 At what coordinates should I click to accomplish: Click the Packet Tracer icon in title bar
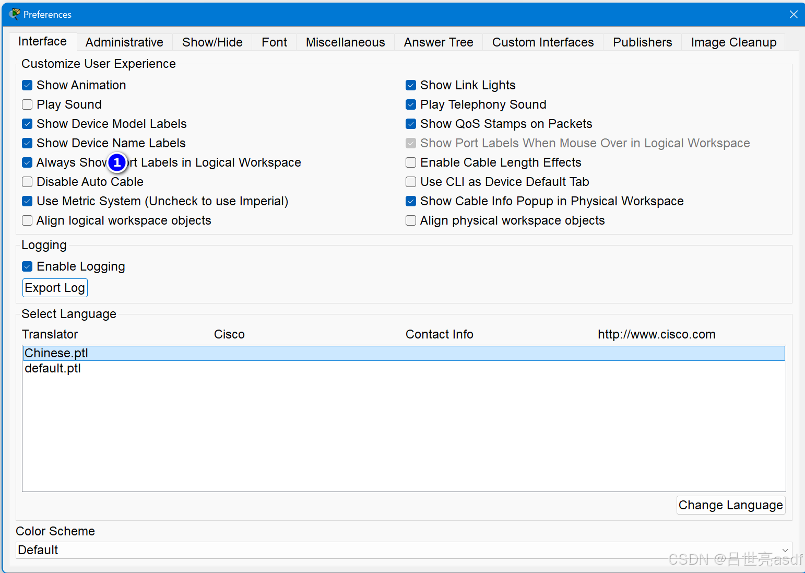coord(15,14)
